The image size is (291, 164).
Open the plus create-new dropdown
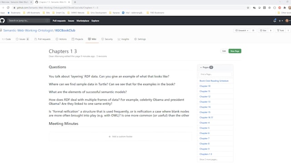click(281, 20)
